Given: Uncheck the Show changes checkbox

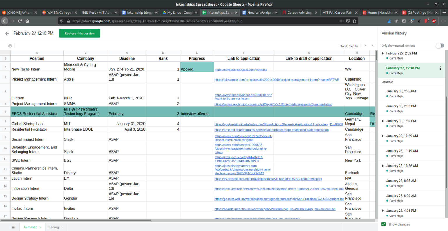Looking at the screenshot, I should point(384,224).
